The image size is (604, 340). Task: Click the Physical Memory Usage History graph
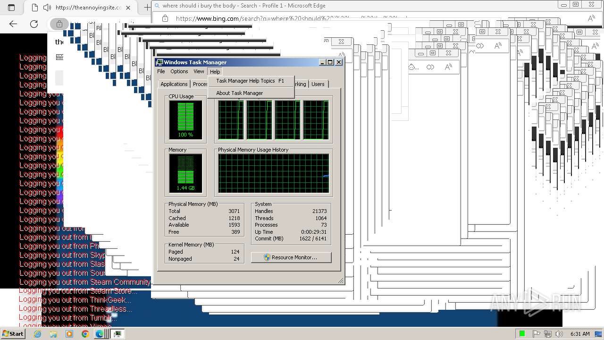[273, 173]
